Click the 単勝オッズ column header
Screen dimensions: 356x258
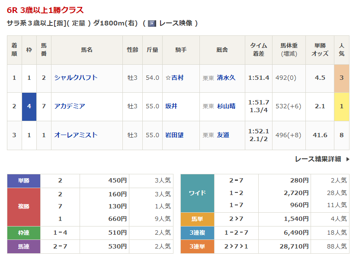pos(320,50)
